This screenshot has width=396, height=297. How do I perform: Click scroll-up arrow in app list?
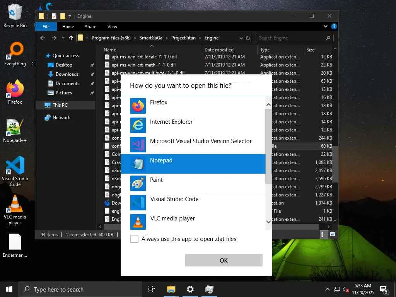268,104
